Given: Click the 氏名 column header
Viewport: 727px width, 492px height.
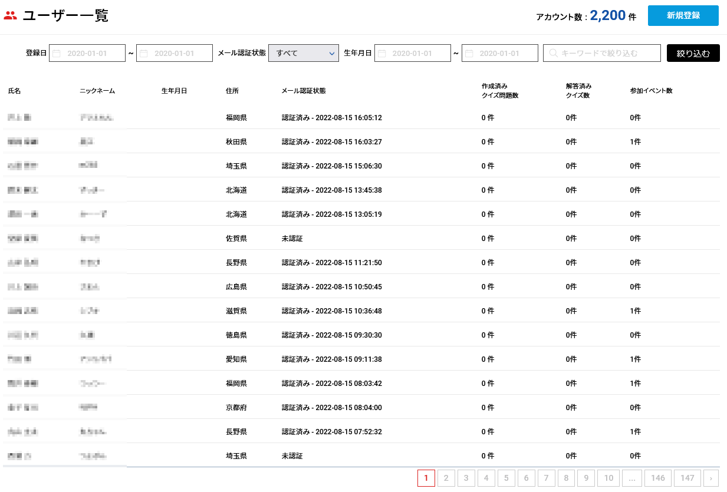Looking at the screenshot, I should pyautogui.click(x=14, y=91).
